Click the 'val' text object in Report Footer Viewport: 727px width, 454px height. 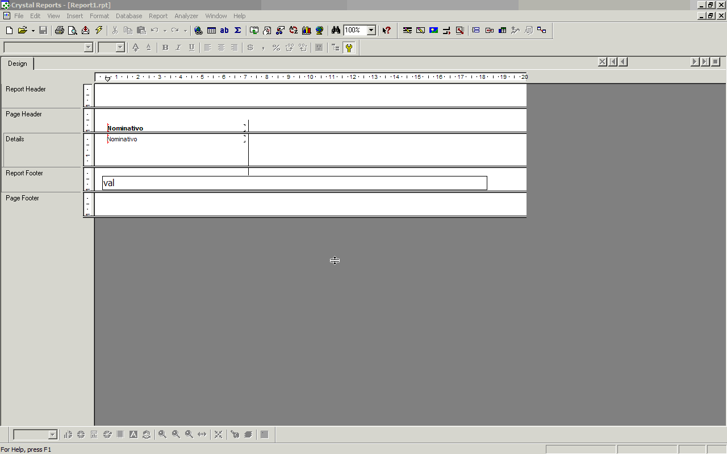click(295, 183)
